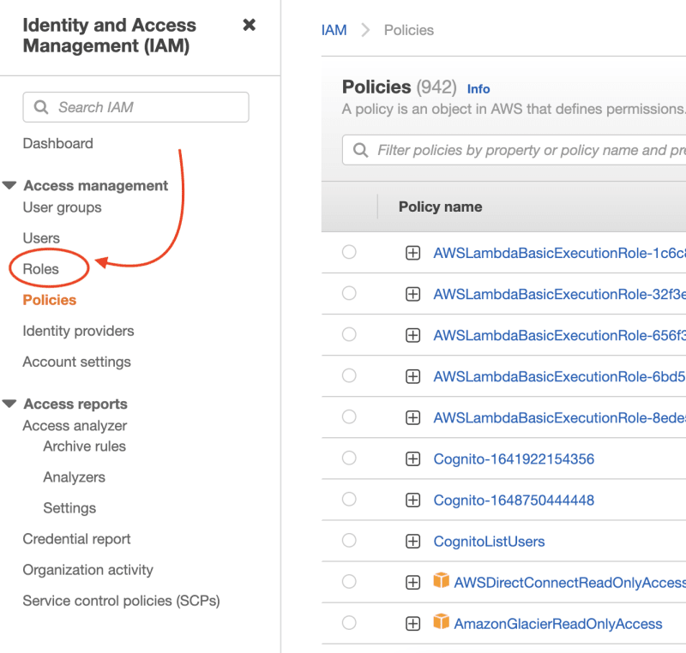The image size is (686, 653).
Task: Select radio for Cognito-1641922154356 policy
Action: tap(349, 458)
